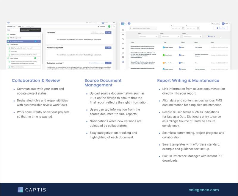The height and width of the screenshot is (196, 238).
Task: Click the user avatar in audit log header
Action: tap(223, 24)
